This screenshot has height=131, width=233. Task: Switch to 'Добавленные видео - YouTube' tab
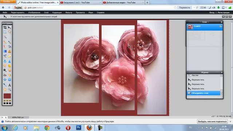(123, 3)
